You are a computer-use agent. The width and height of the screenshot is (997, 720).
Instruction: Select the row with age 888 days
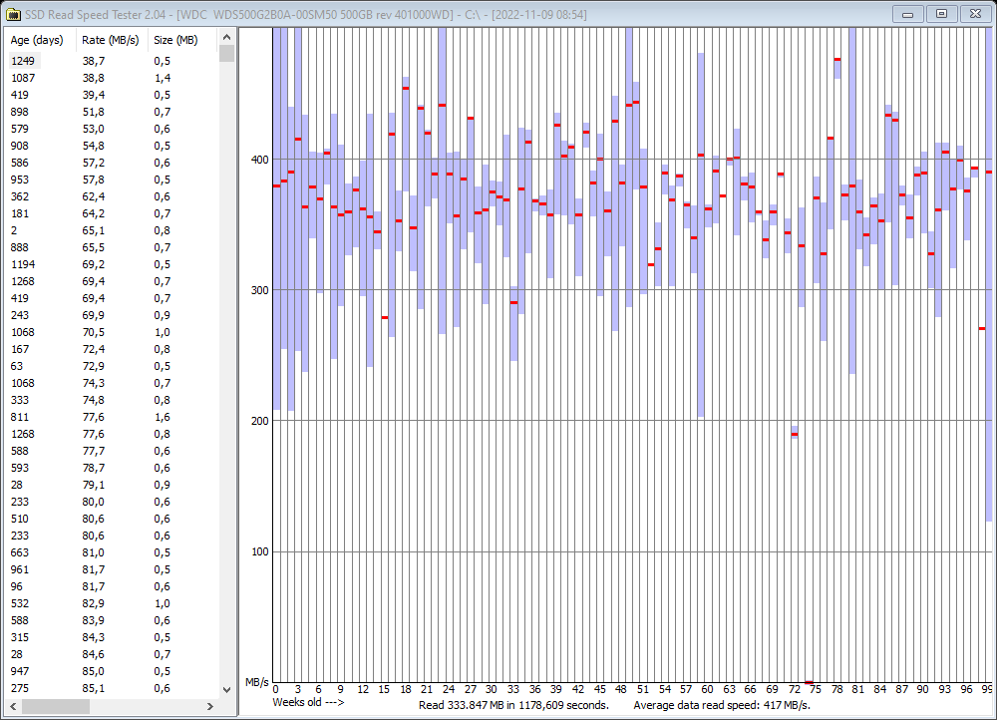tap(112, 247)
